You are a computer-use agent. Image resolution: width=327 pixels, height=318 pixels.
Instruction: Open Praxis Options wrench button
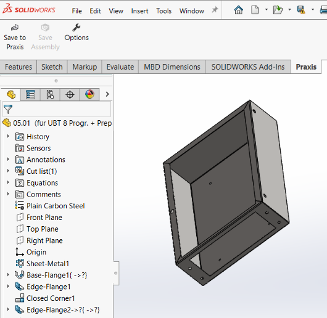[77, 33]
